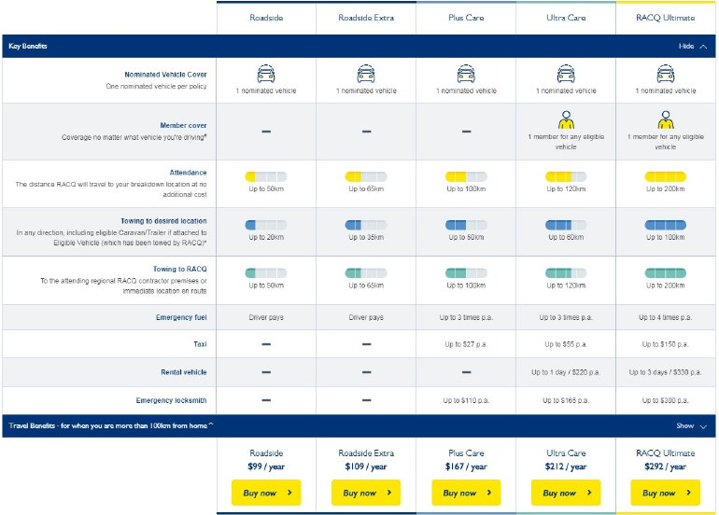Click the Plus Care rental vehicle dash
Viewport: 719px width, 515px height.
(x=466, y=372)
